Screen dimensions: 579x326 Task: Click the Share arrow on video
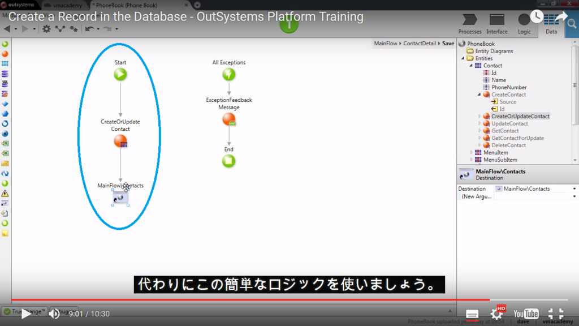pyautogui.click(x=561, y=16)
